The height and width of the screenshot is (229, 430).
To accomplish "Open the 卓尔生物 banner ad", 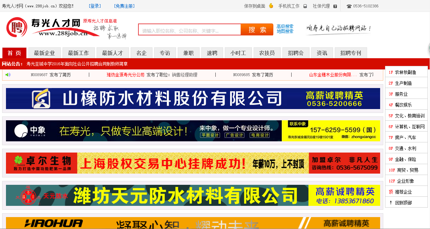I will pos(193,163).
